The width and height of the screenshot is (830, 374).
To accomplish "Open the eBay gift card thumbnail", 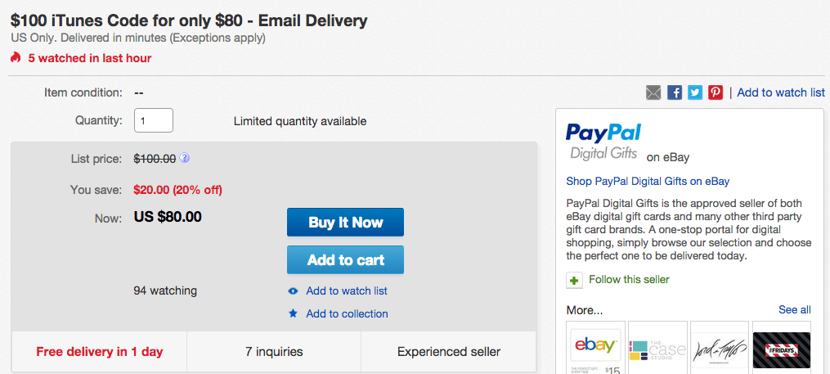I will tap(595, 348).
